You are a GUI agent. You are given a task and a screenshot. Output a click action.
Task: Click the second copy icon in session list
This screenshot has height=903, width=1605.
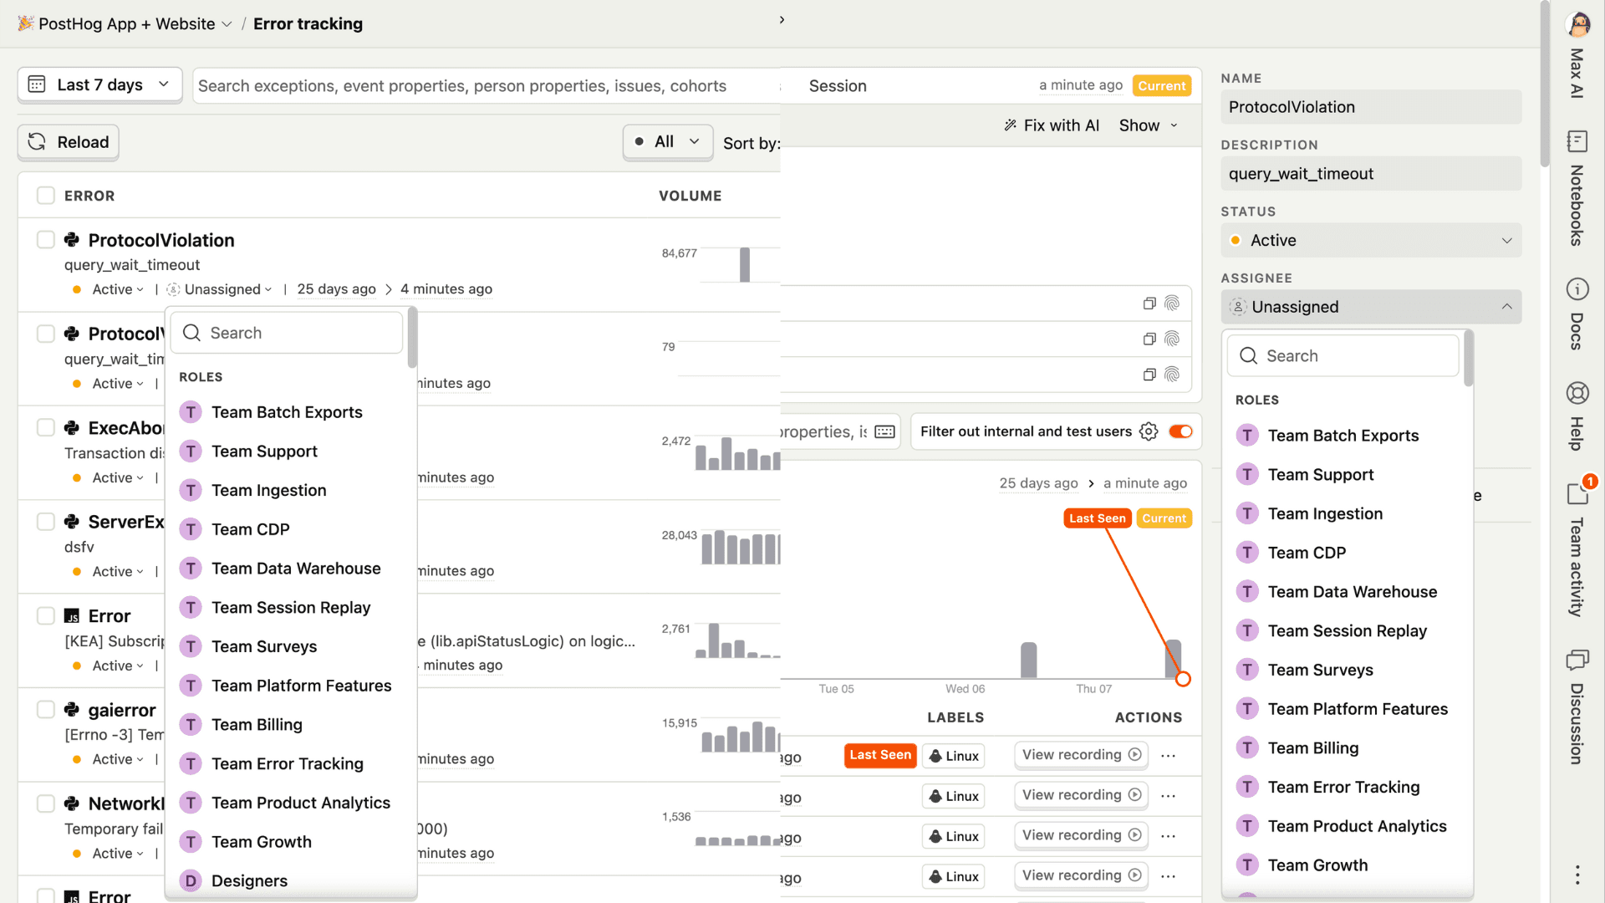click(x=1149, y=339)
